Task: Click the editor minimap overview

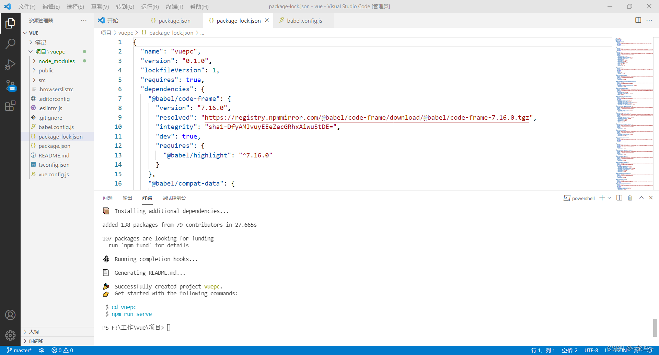Action: 635,114
